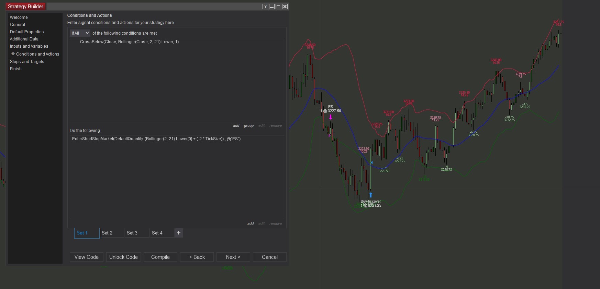Compile the strategy
The image size is (600, 289).
[160, 257]
